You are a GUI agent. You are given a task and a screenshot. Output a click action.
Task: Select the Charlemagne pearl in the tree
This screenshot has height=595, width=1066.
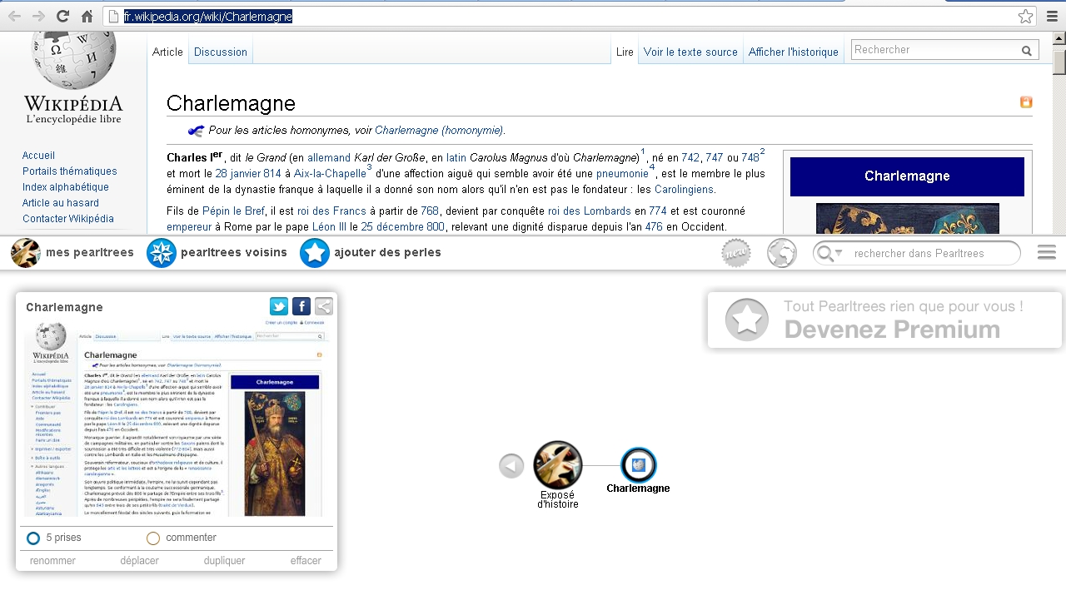pyautogui.click(x=639, y=465)
